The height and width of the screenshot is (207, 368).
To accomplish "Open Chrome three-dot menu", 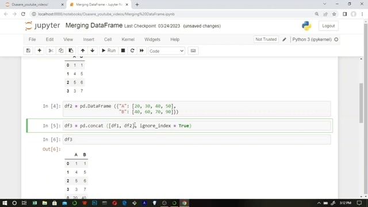I will click(x=362, y=14).
